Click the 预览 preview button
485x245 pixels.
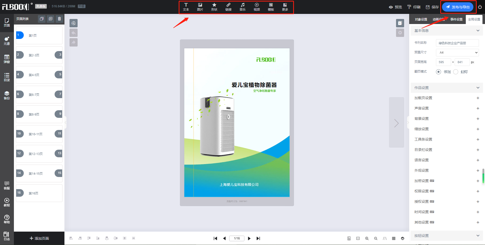(396, 7)
